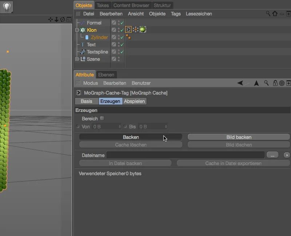This screenshot has height=236, width=291.
Task: Click the MoGraph selection tag on Klon
Action: click(x=136, y=30)
